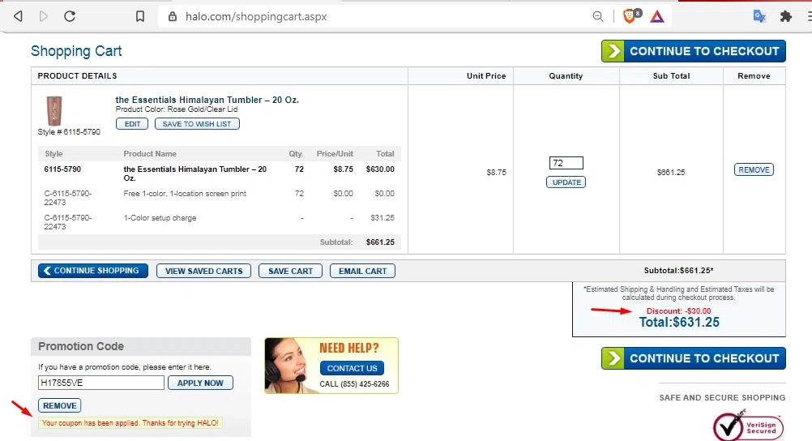This screenshot has width=812, height=441.
Task: Click the unit price $8.75 cell
Action: click(496, 172)
